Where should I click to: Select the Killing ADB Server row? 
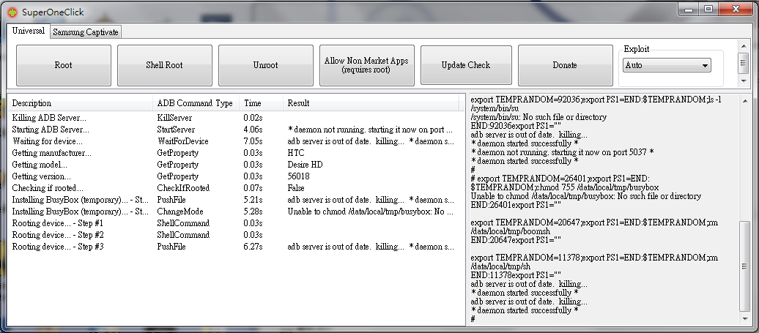(233, 118)
